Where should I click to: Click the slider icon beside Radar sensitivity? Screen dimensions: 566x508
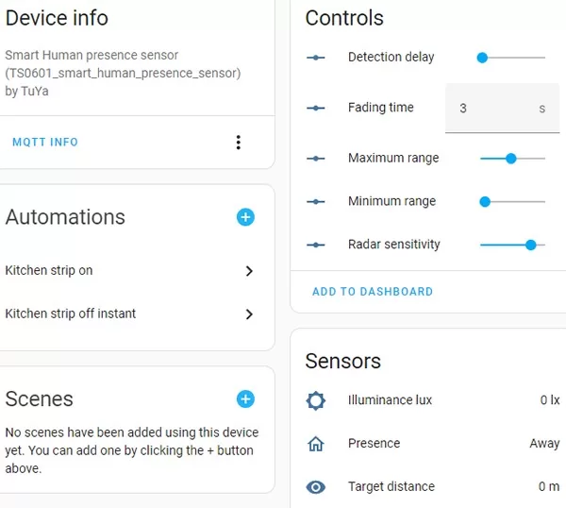pos(316,245)
